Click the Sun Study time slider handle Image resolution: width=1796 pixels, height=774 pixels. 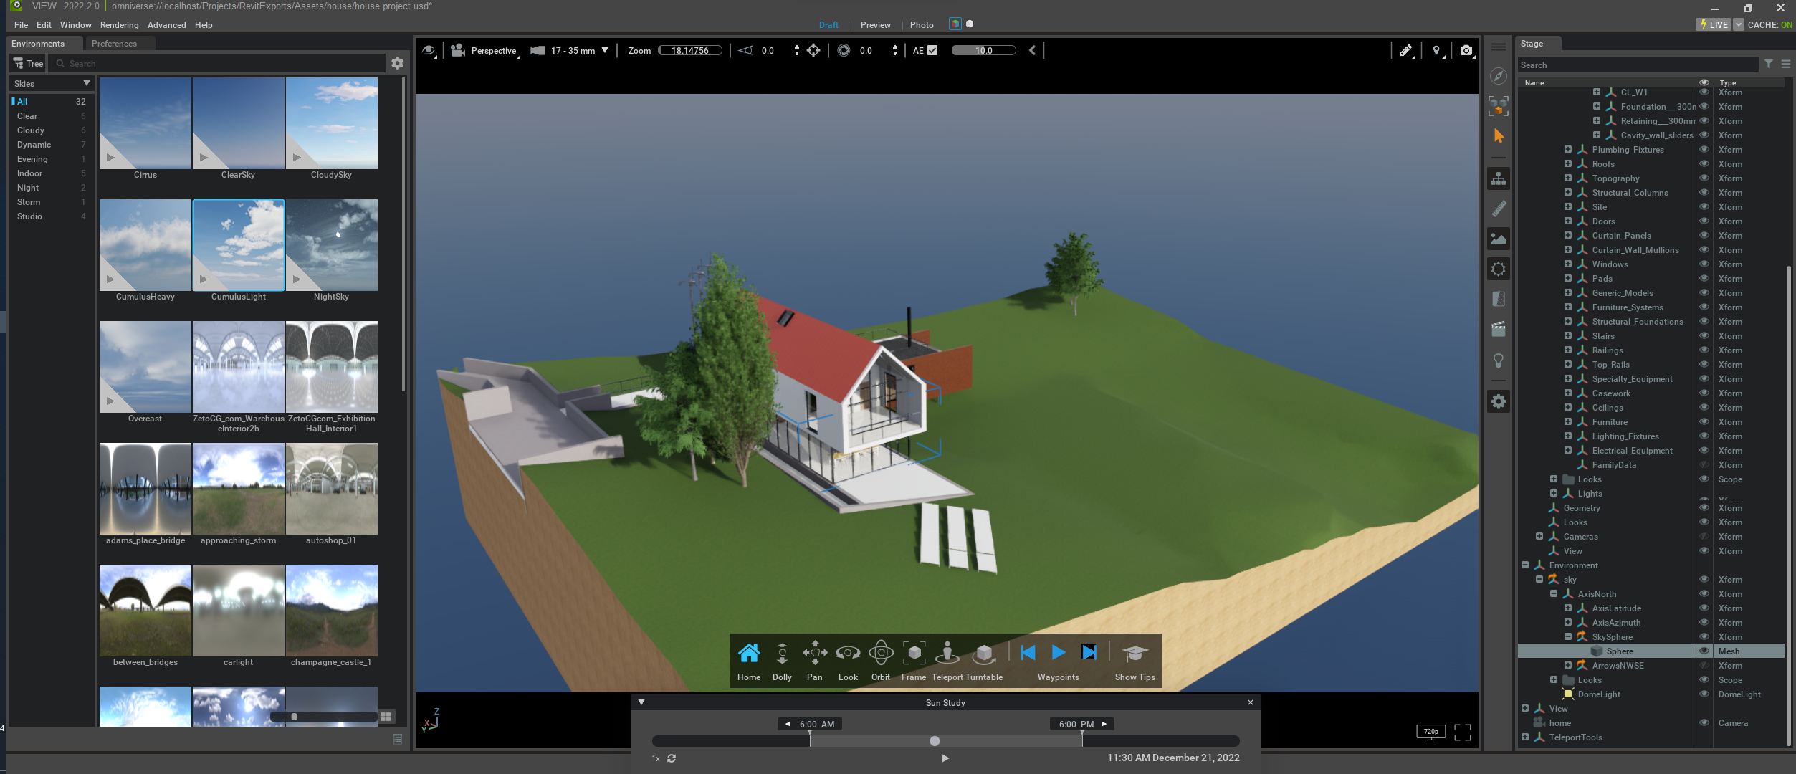(x=935, y=741)
